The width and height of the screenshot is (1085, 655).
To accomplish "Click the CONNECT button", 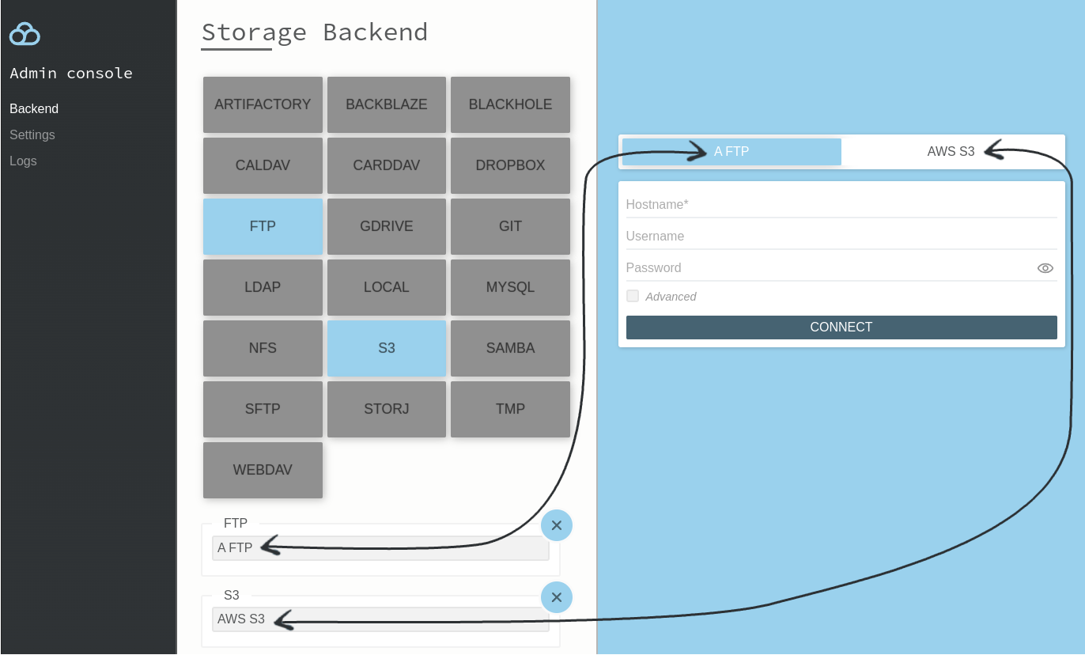I will coord(841,327).
